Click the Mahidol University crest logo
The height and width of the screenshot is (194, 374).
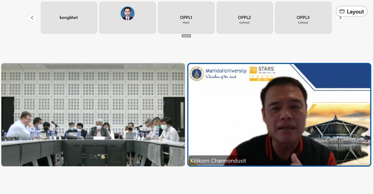tap(197, 73)
